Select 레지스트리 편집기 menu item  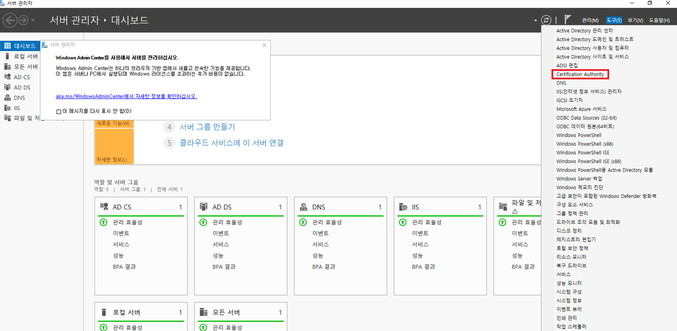(x=576, y=240)
